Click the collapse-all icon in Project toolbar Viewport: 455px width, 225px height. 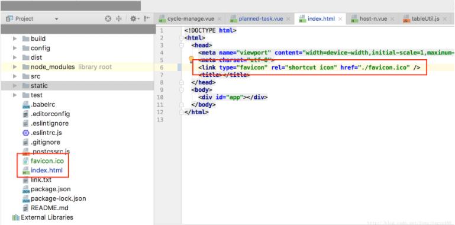click(119, 19)
